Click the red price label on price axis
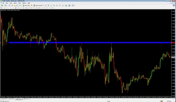The image size is (176, 102). click(x=173, y=43)
